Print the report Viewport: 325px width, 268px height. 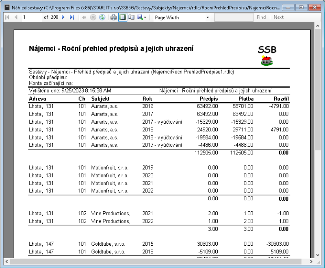(x=114, y=17)
